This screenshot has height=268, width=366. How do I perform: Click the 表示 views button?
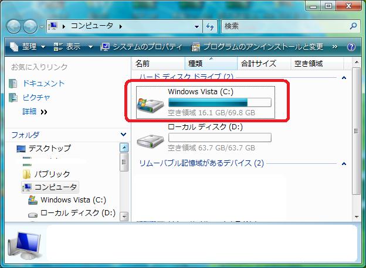click(x=67, y=47)
